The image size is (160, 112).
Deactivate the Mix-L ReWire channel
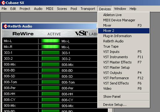[x=51, y=41]
